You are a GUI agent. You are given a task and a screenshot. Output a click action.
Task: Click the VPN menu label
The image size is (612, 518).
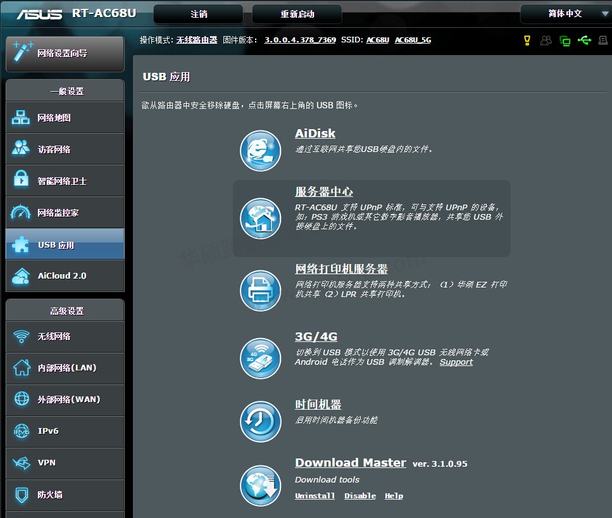point(46,462)
